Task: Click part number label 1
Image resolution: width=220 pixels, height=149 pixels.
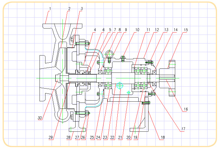Action: pyautogui.click(x=50, y=9)
